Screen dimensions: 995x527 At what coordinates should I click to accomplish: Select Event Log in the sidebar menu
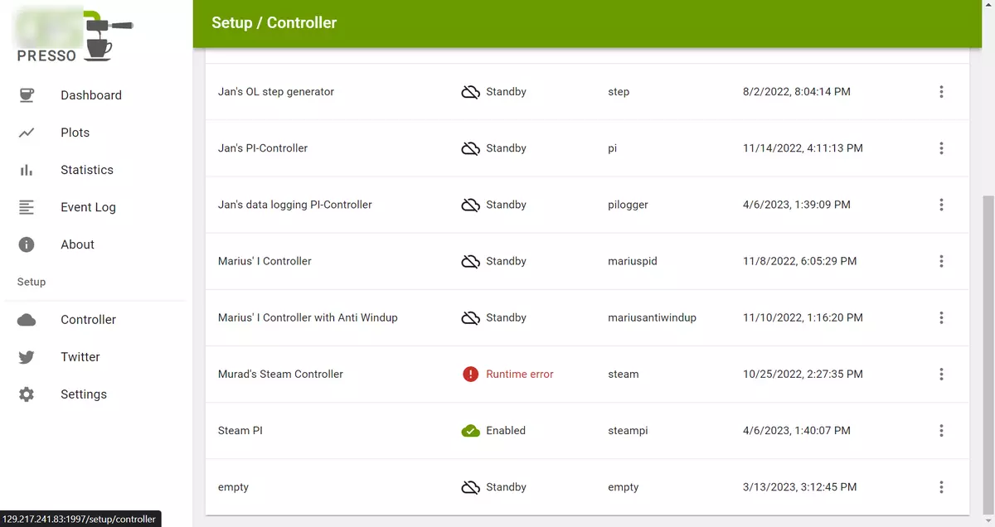(88, 206)
